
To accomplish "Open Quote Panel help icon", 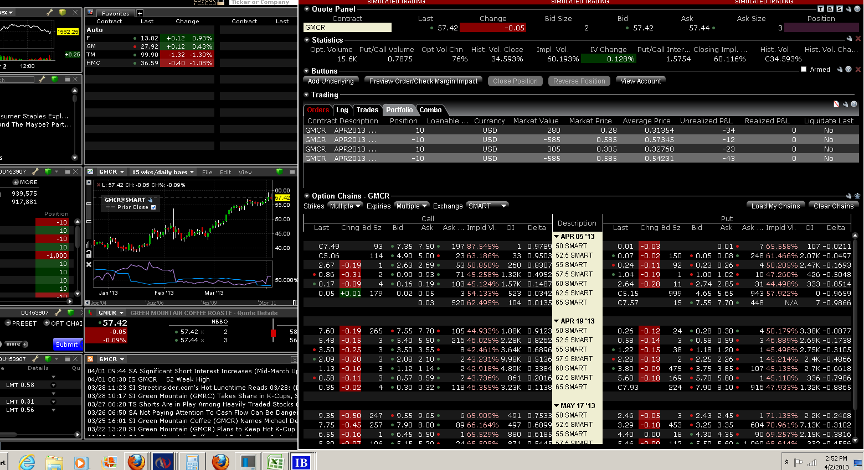I will point(857,9).
